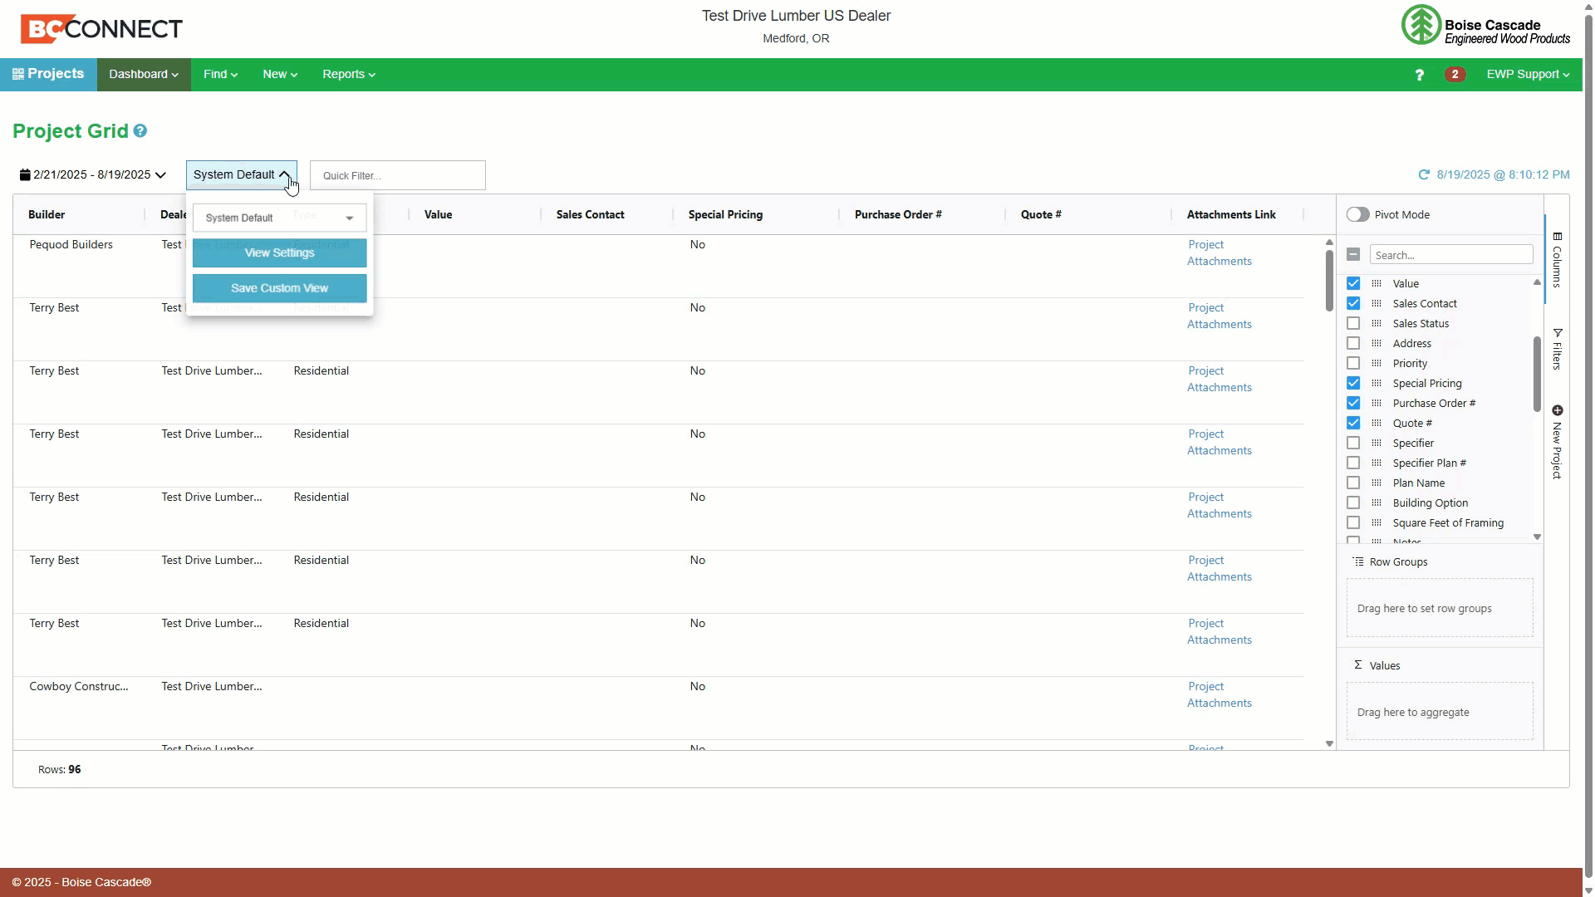Click the BC Connect logo
Image resolution: width=1595 pixels, height=897 pixels.
101,29
